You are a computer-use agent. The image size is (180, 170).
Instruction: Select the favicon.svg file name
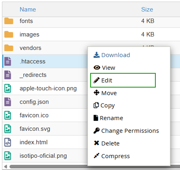point(35,129)
